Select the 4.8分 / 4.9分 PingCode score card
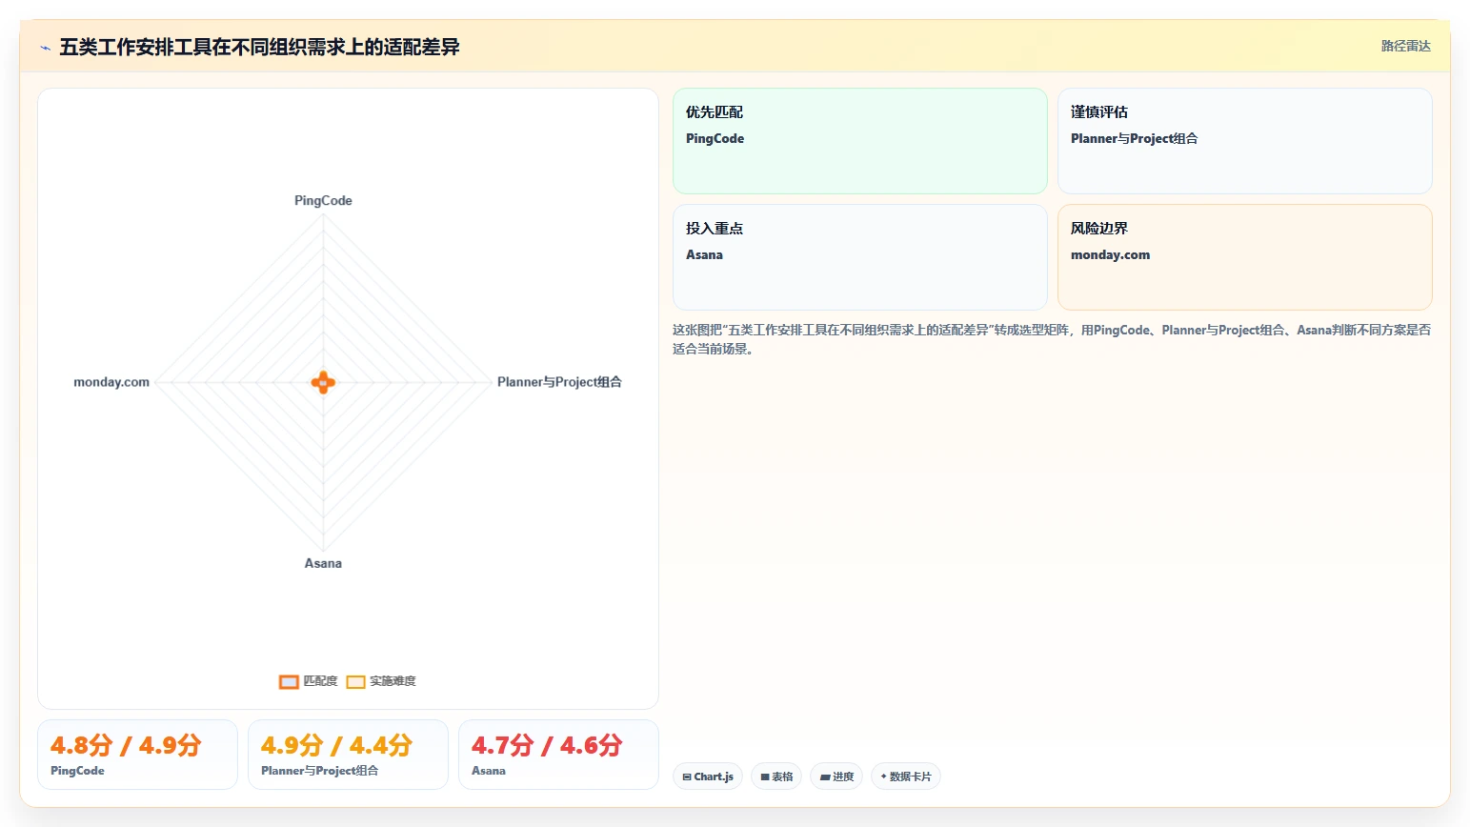The height and width of the screenshot is (827, 1470). pos(137,755)
